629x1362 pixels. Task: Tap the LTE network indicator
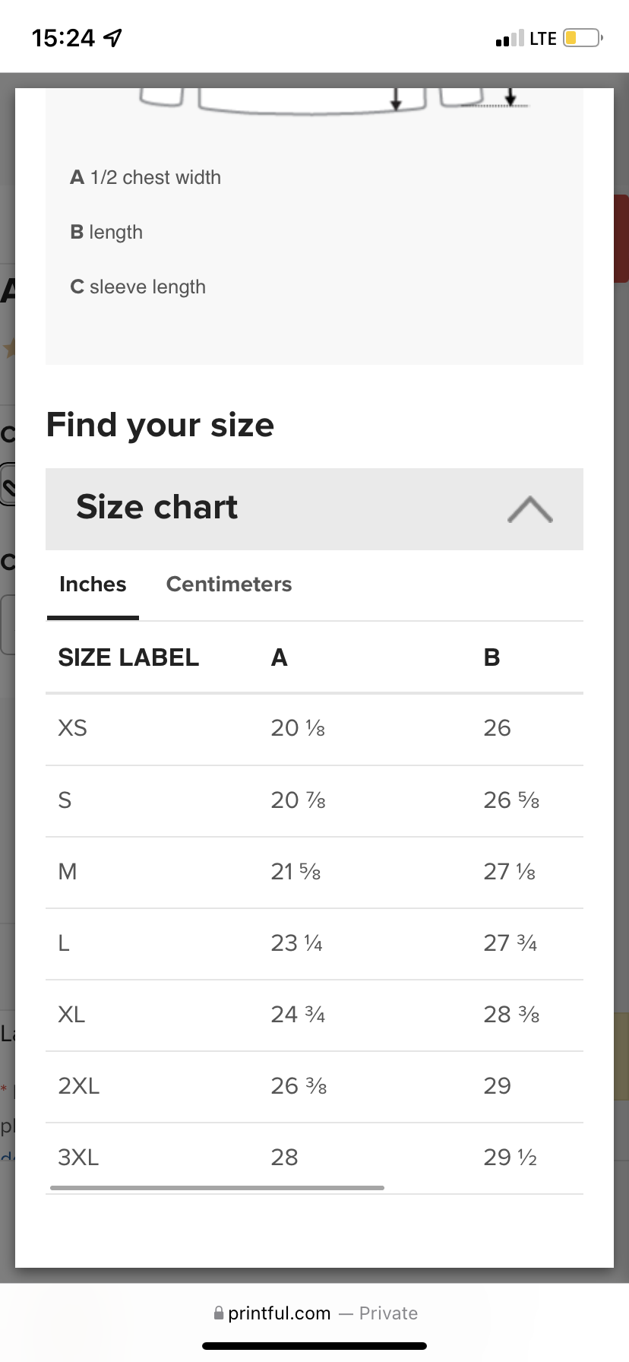point(543,38)
